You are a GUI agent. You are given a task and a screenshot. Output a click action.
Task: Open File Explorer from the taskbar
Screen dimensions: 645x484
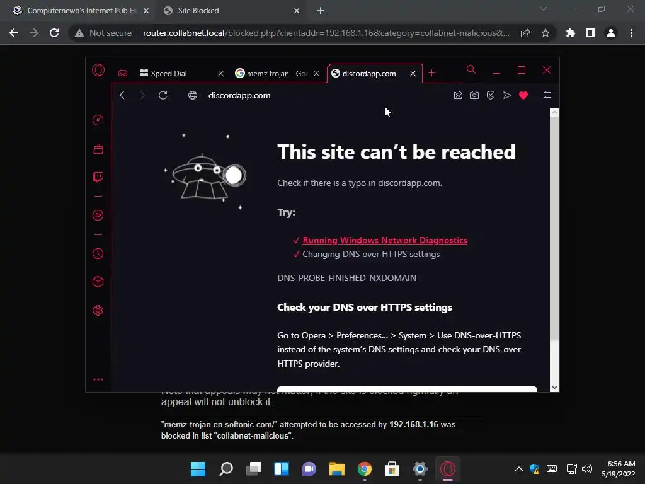coord(337,469)
